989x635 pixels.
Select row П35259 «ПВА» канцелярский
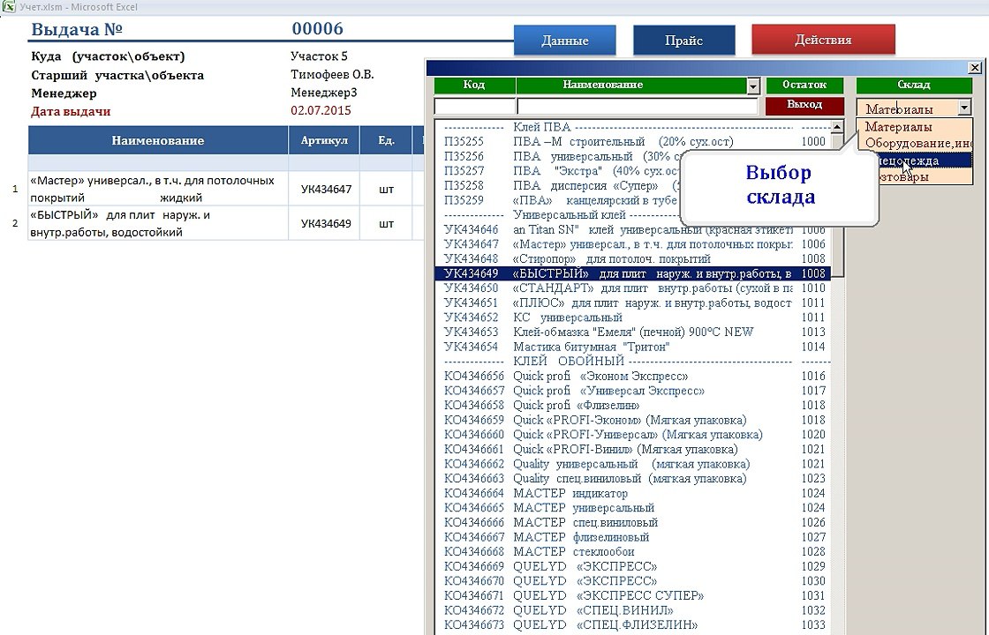[633, 200]
